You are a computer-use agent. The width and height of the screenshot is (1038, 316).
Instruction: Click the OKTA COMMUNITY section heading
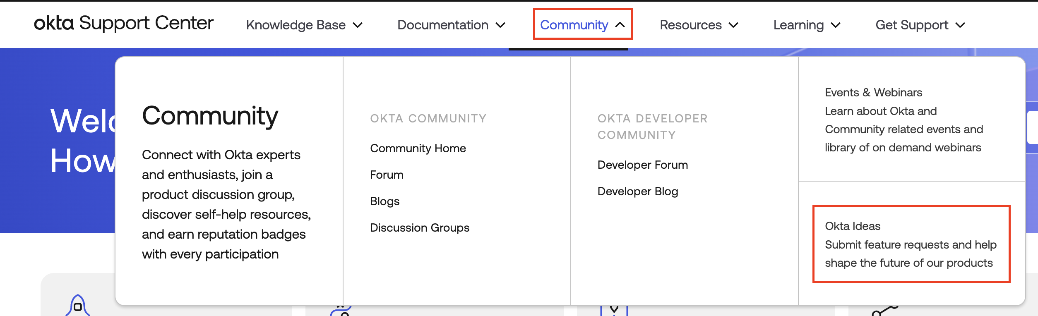[x=428, y=118]
